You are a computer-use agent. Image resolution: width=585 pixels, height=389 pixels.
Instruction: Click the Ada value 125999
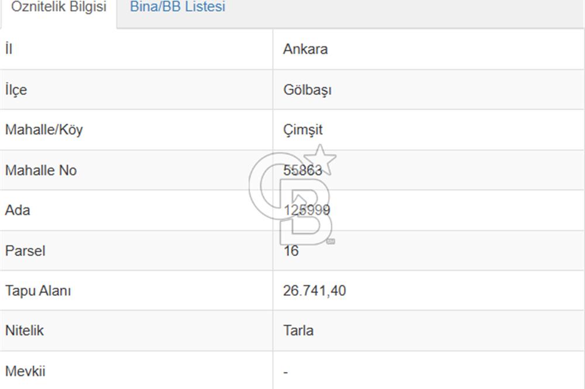(307, 210)
